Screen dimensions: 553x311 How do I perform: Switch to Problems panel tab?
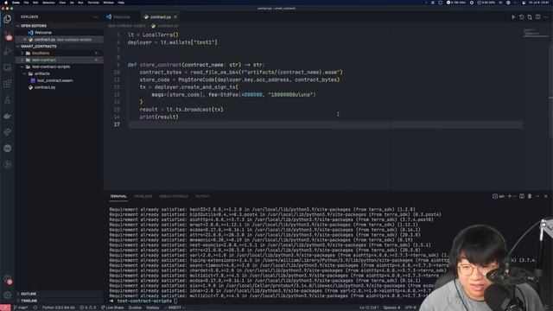click(143, 196)
